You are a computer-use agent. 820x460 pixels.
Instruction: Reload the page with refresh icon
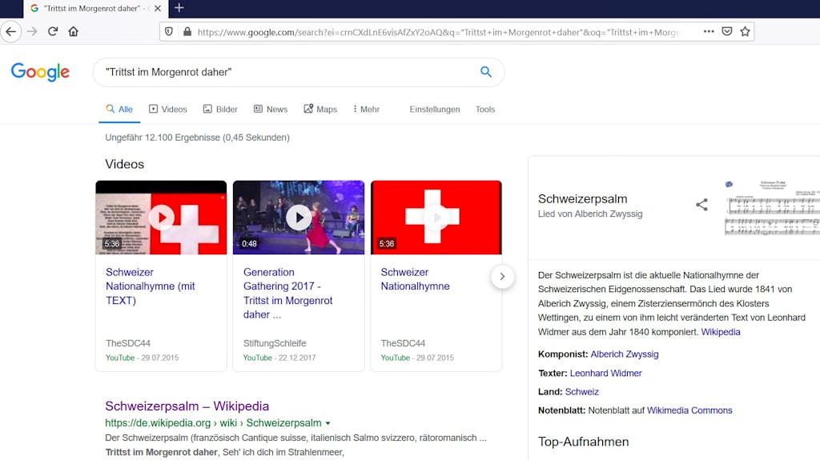coord(52,31)
